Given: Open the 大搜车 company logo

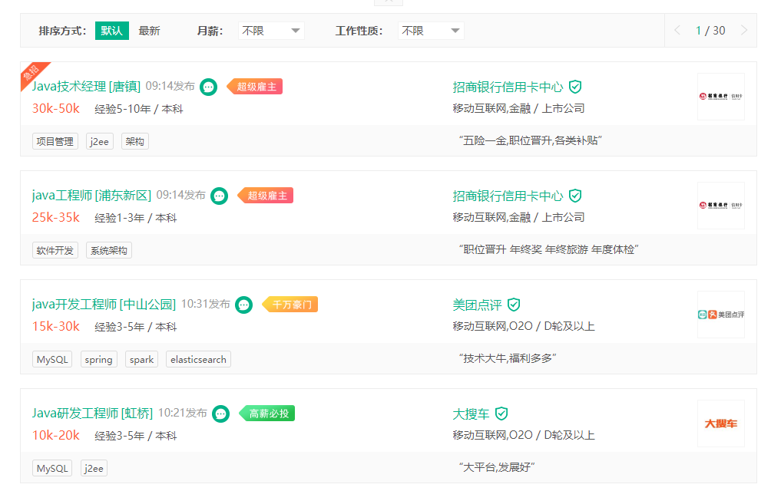Looking at the screenshot, I should coord(721,423).
